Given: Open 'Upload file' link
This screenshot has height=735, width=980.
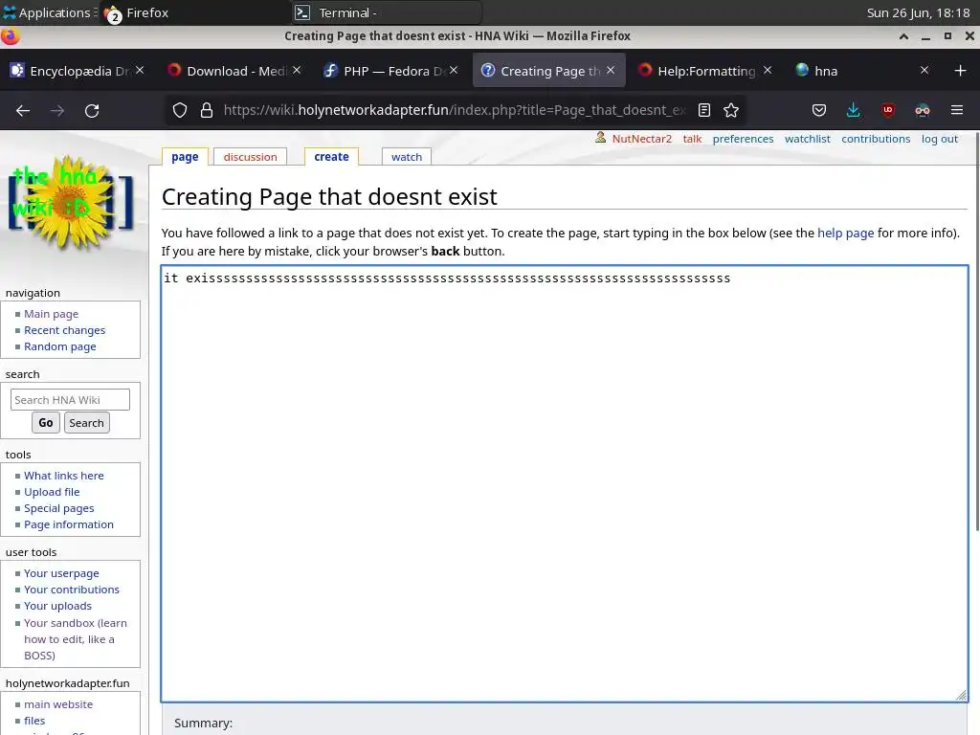Looking at the screenshot, I should [52, 492].
